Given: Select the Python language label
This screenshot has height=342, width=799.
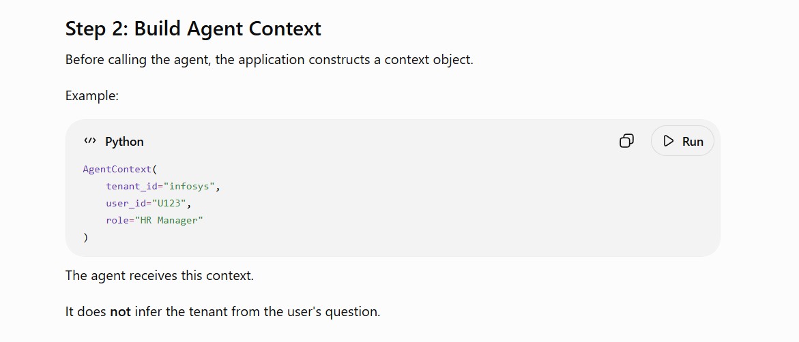Looking at the screenshot, I should [x=124, y=142].
